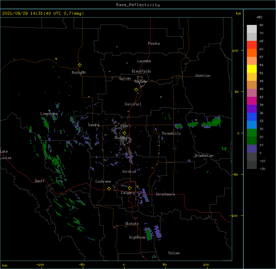276x269 pixels.
Task: Select the 100 tick on the right vertical axis
Action: 235,51
